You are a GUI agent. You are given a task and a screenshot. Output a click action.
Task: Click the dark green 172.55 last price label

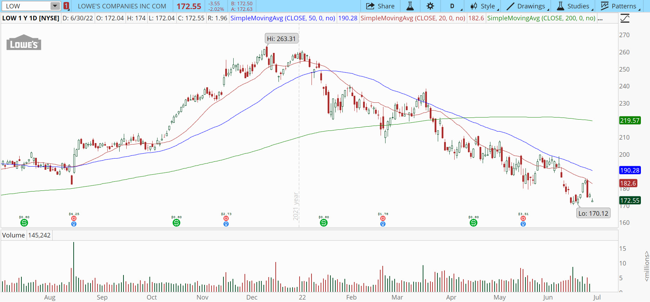pos(630,200)
